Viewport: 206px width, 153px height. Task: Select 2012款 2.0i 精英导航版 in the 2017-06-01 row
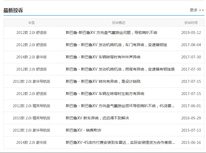click(31, 106)
